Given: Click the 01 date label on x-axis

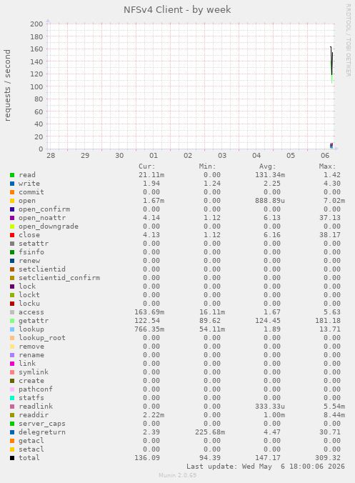Looking at the screenshot, I should (154, 156).
